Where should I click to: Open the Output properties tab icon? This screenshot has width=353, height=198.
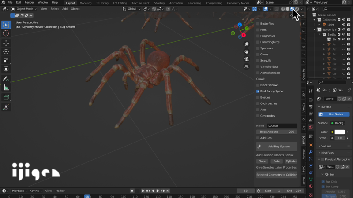pyautogui.click(x=311, y=106)
